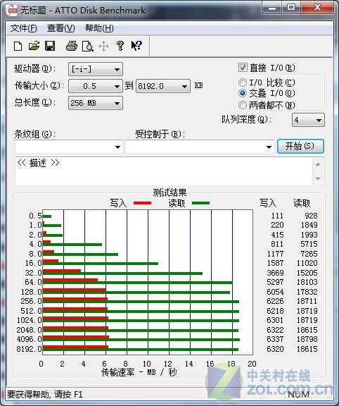This screenshot has height=406, width=339.
Task: Open the 0.5 transfer size start dropdown
Action: (x=96, y=86)
